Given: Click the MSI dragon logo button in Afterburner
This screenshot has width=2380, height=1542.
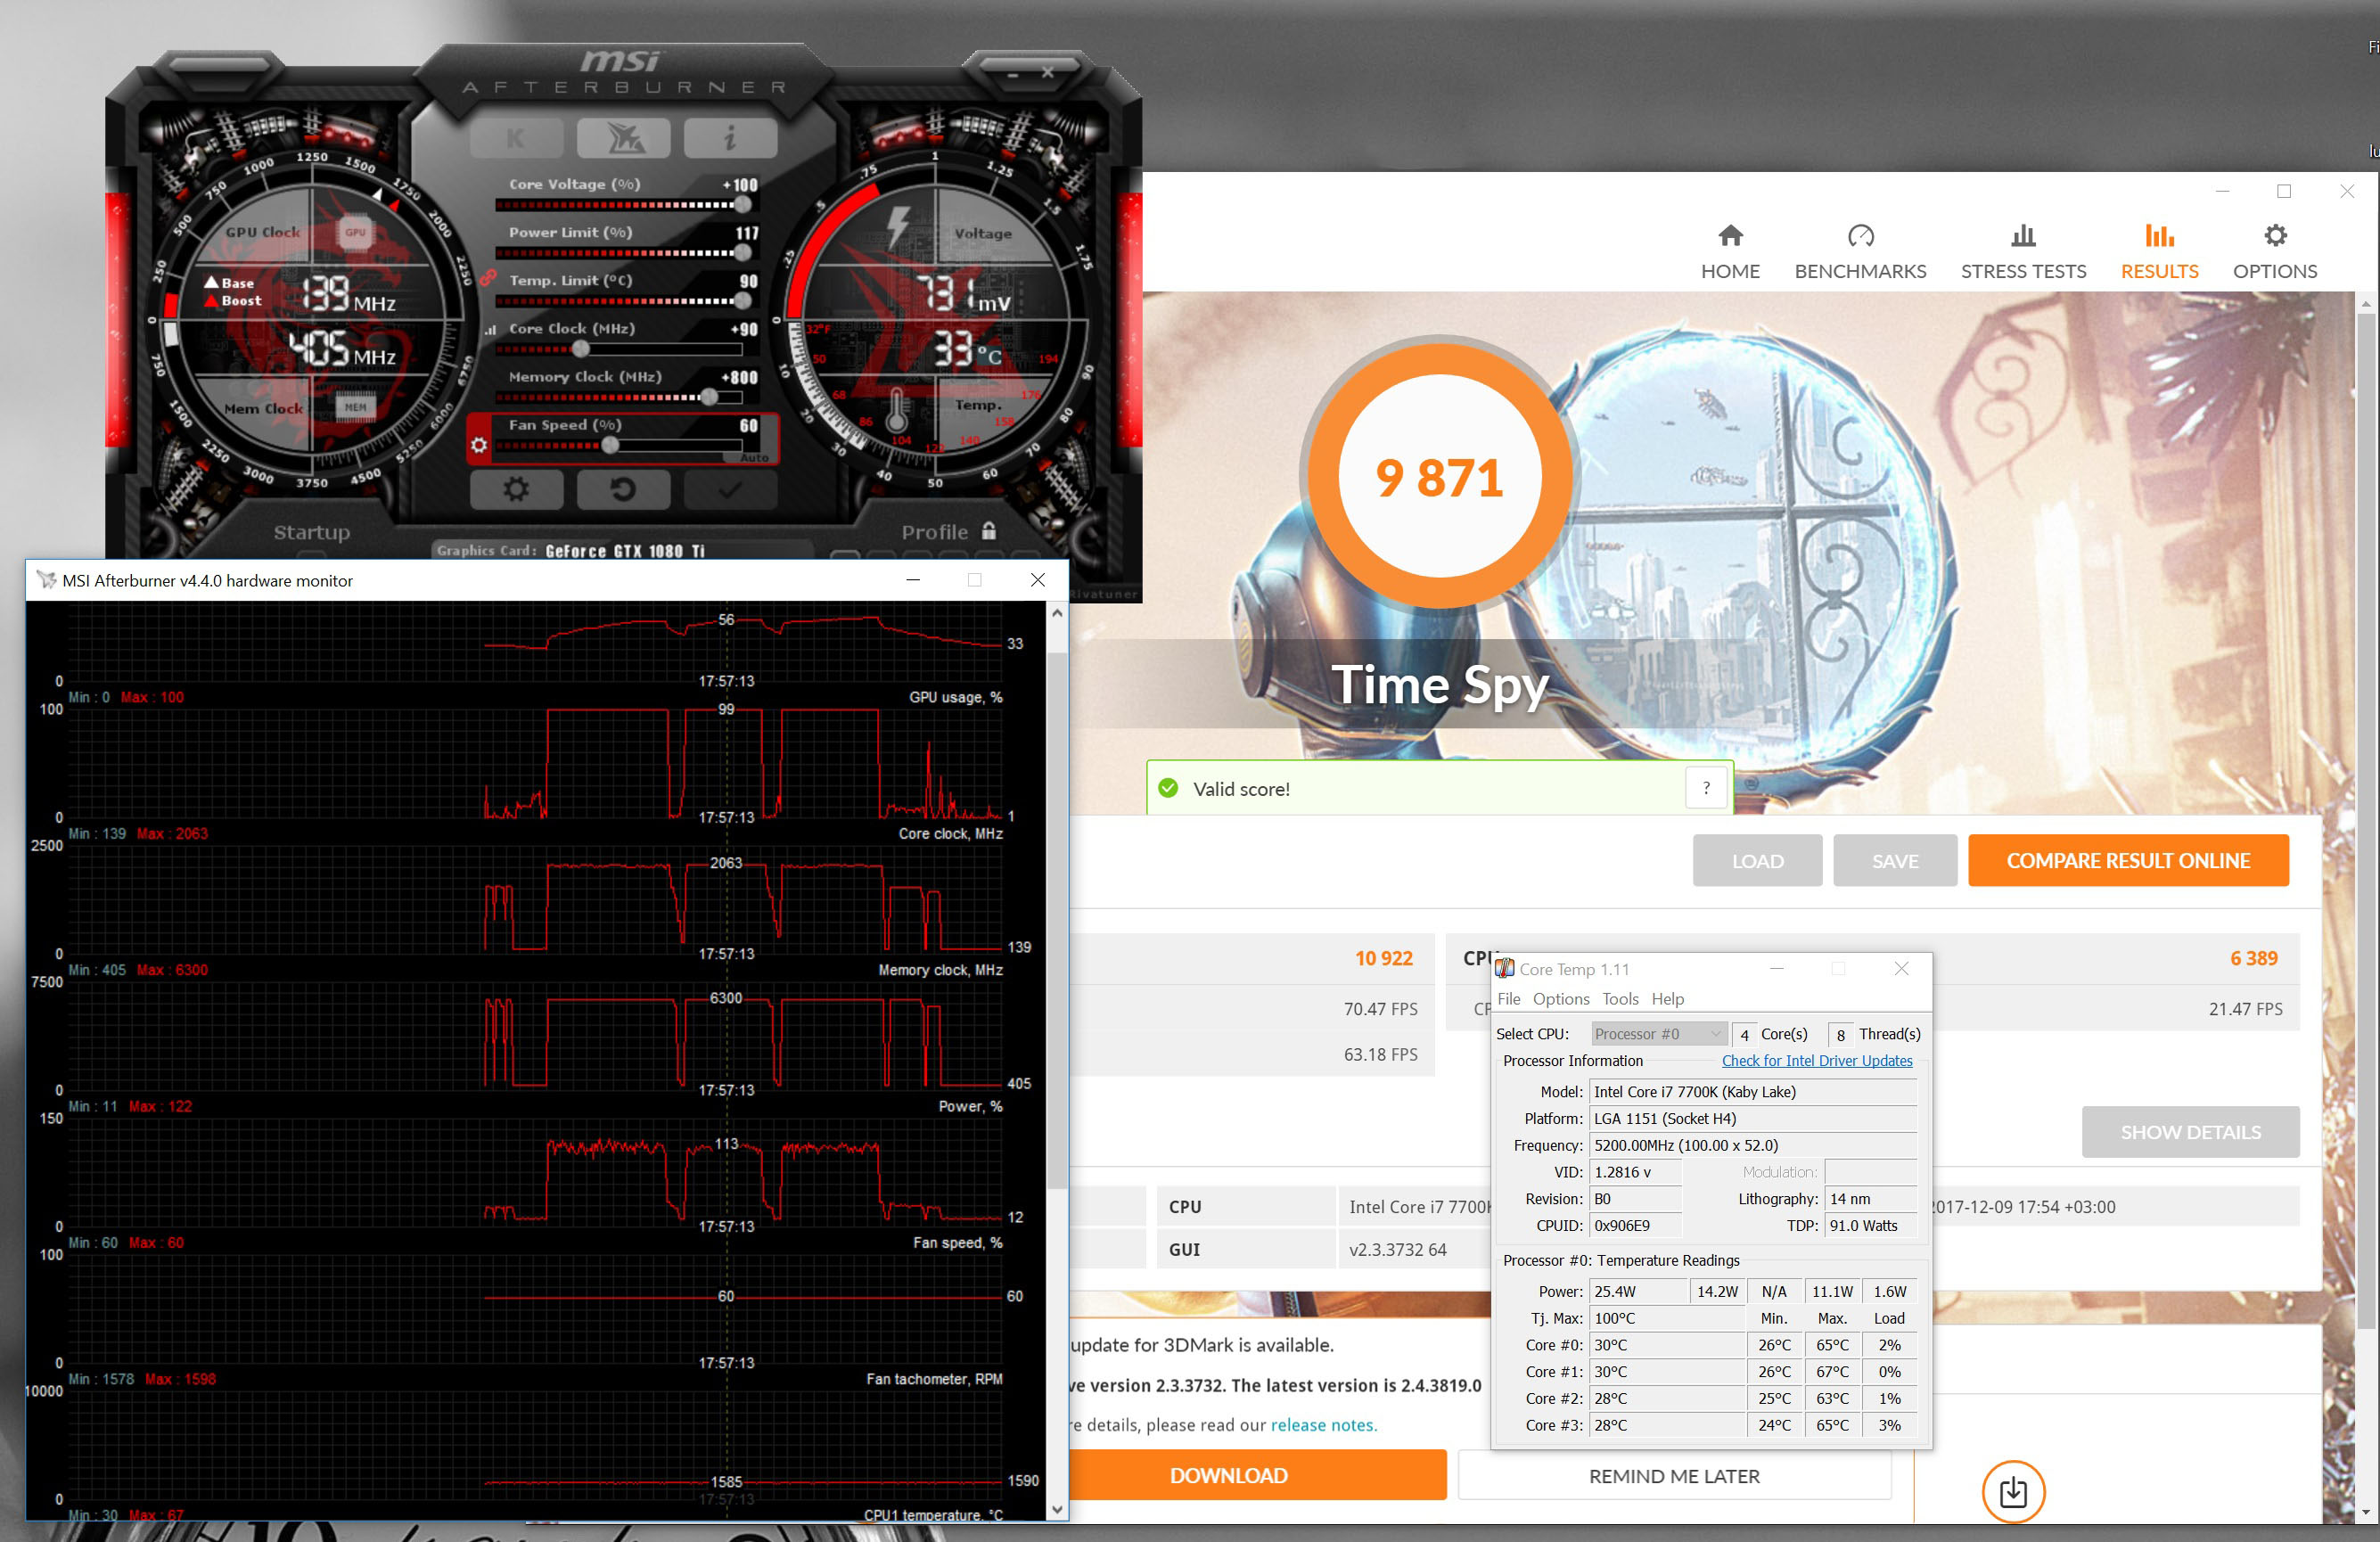Looking at the screenshot, I should tap(623, 137).
